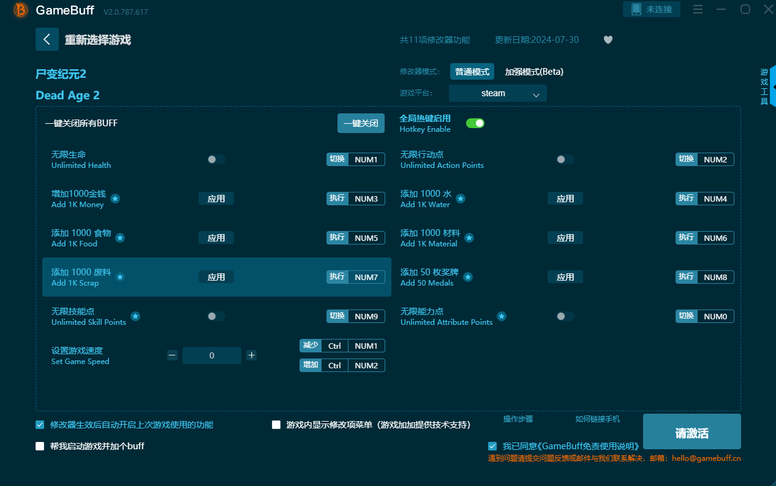Screen dimensions: 776x486
Task: Open the hamburger menu at top right
Action: click(x=698, y=9)
